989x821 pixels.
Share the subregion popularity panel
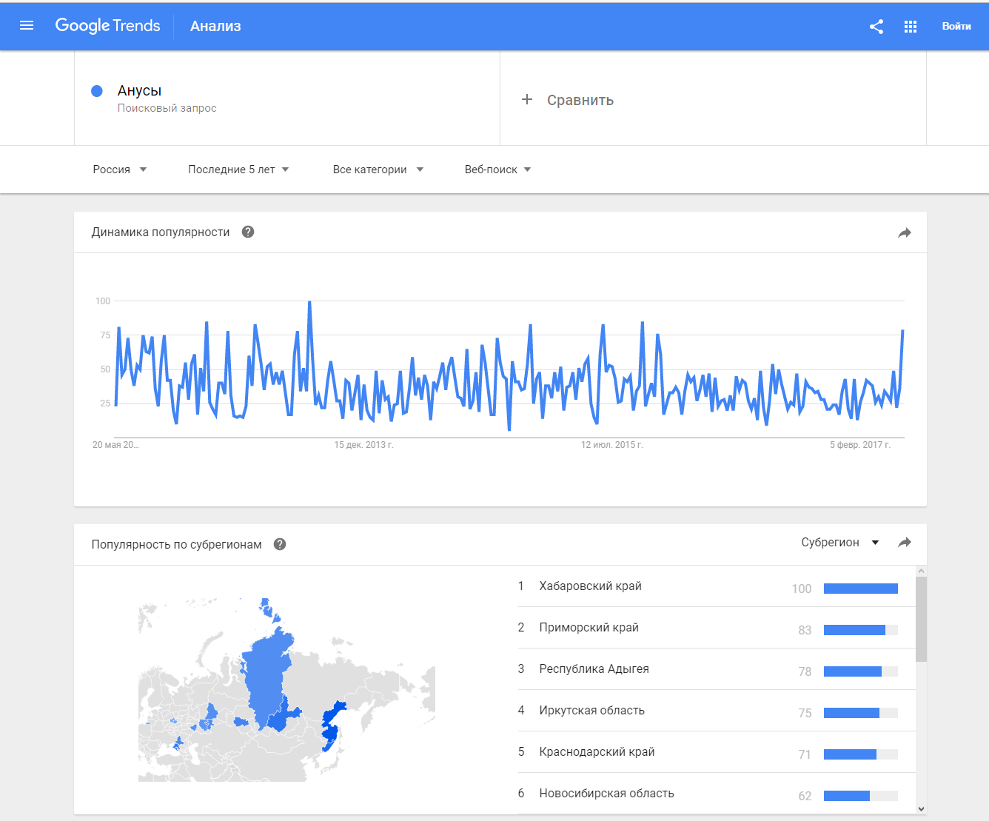(x=905, y=543)
